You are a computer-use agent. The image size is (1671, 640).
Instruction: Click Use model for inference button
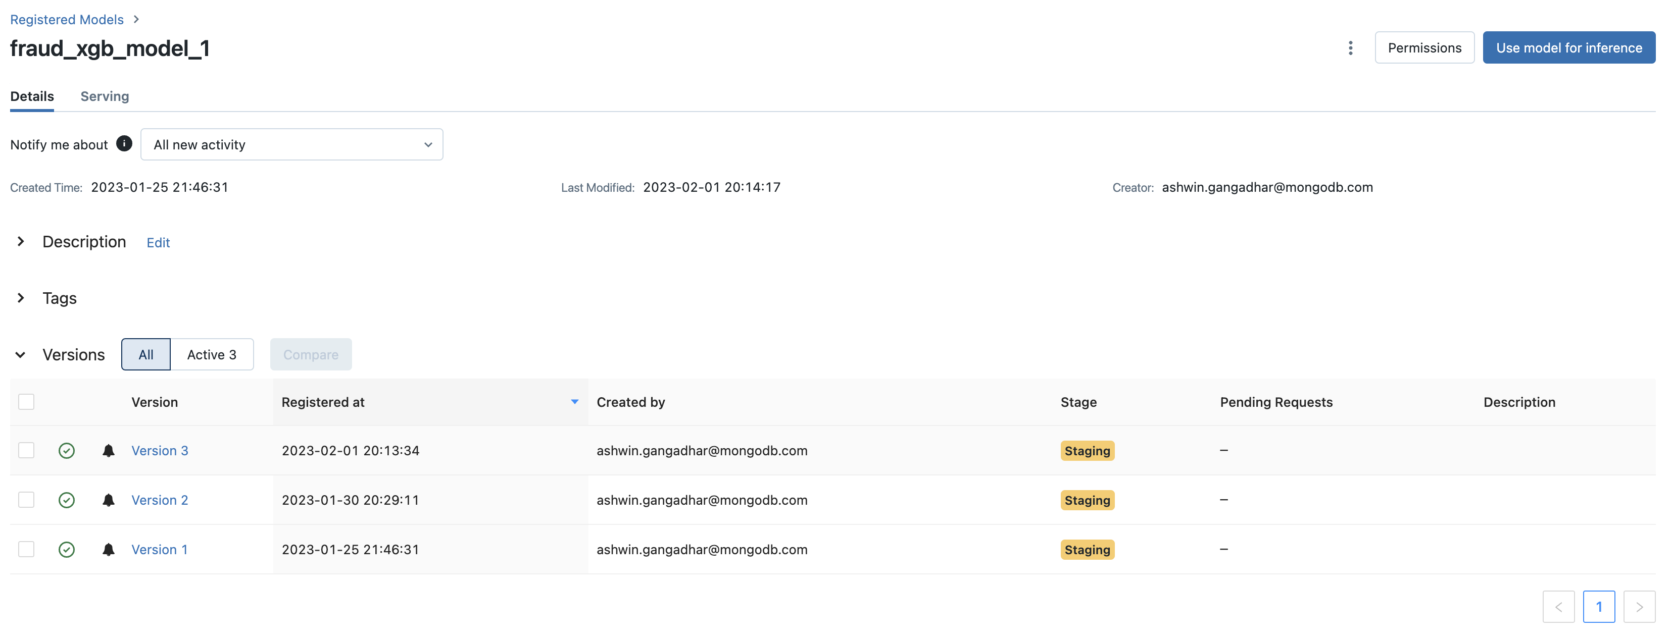(x=1568, y=47)
